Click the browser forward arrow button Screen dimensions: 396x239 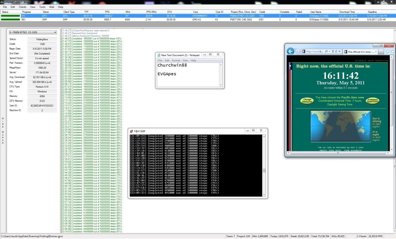point(298,51)
